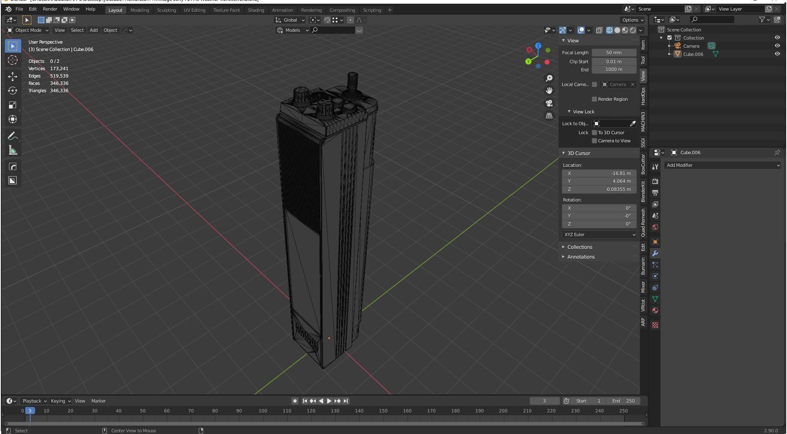Select the Rotate tool

point(13,91)
